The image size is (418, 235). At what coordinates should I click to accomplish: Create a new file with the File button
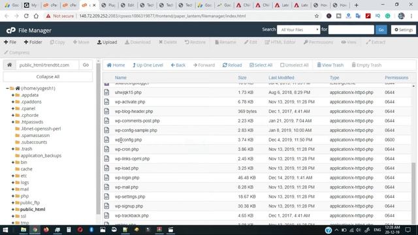10,42
